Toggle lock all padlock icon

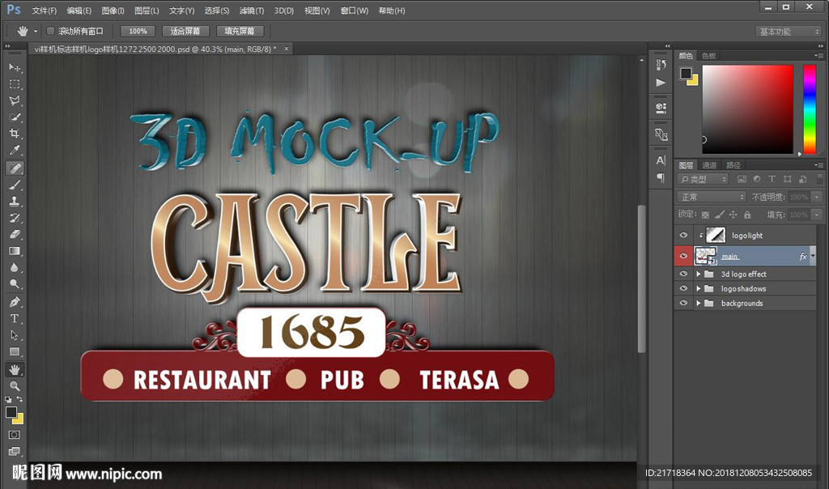click(x=747, y=215)
